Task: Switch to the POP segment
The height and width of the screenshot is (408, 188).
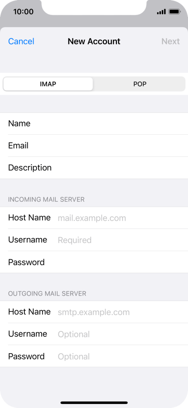Action: click(140, 84)
